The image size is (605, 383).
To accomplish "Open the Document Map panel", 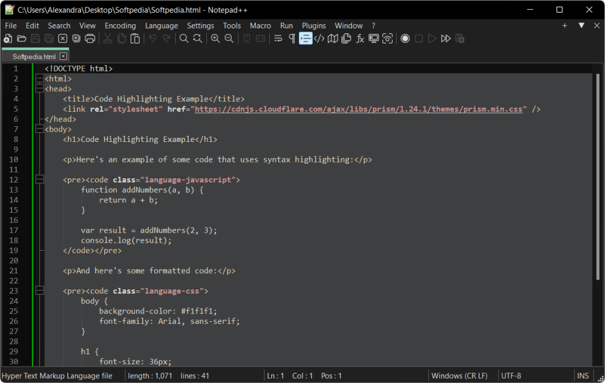I will point(333,38).
